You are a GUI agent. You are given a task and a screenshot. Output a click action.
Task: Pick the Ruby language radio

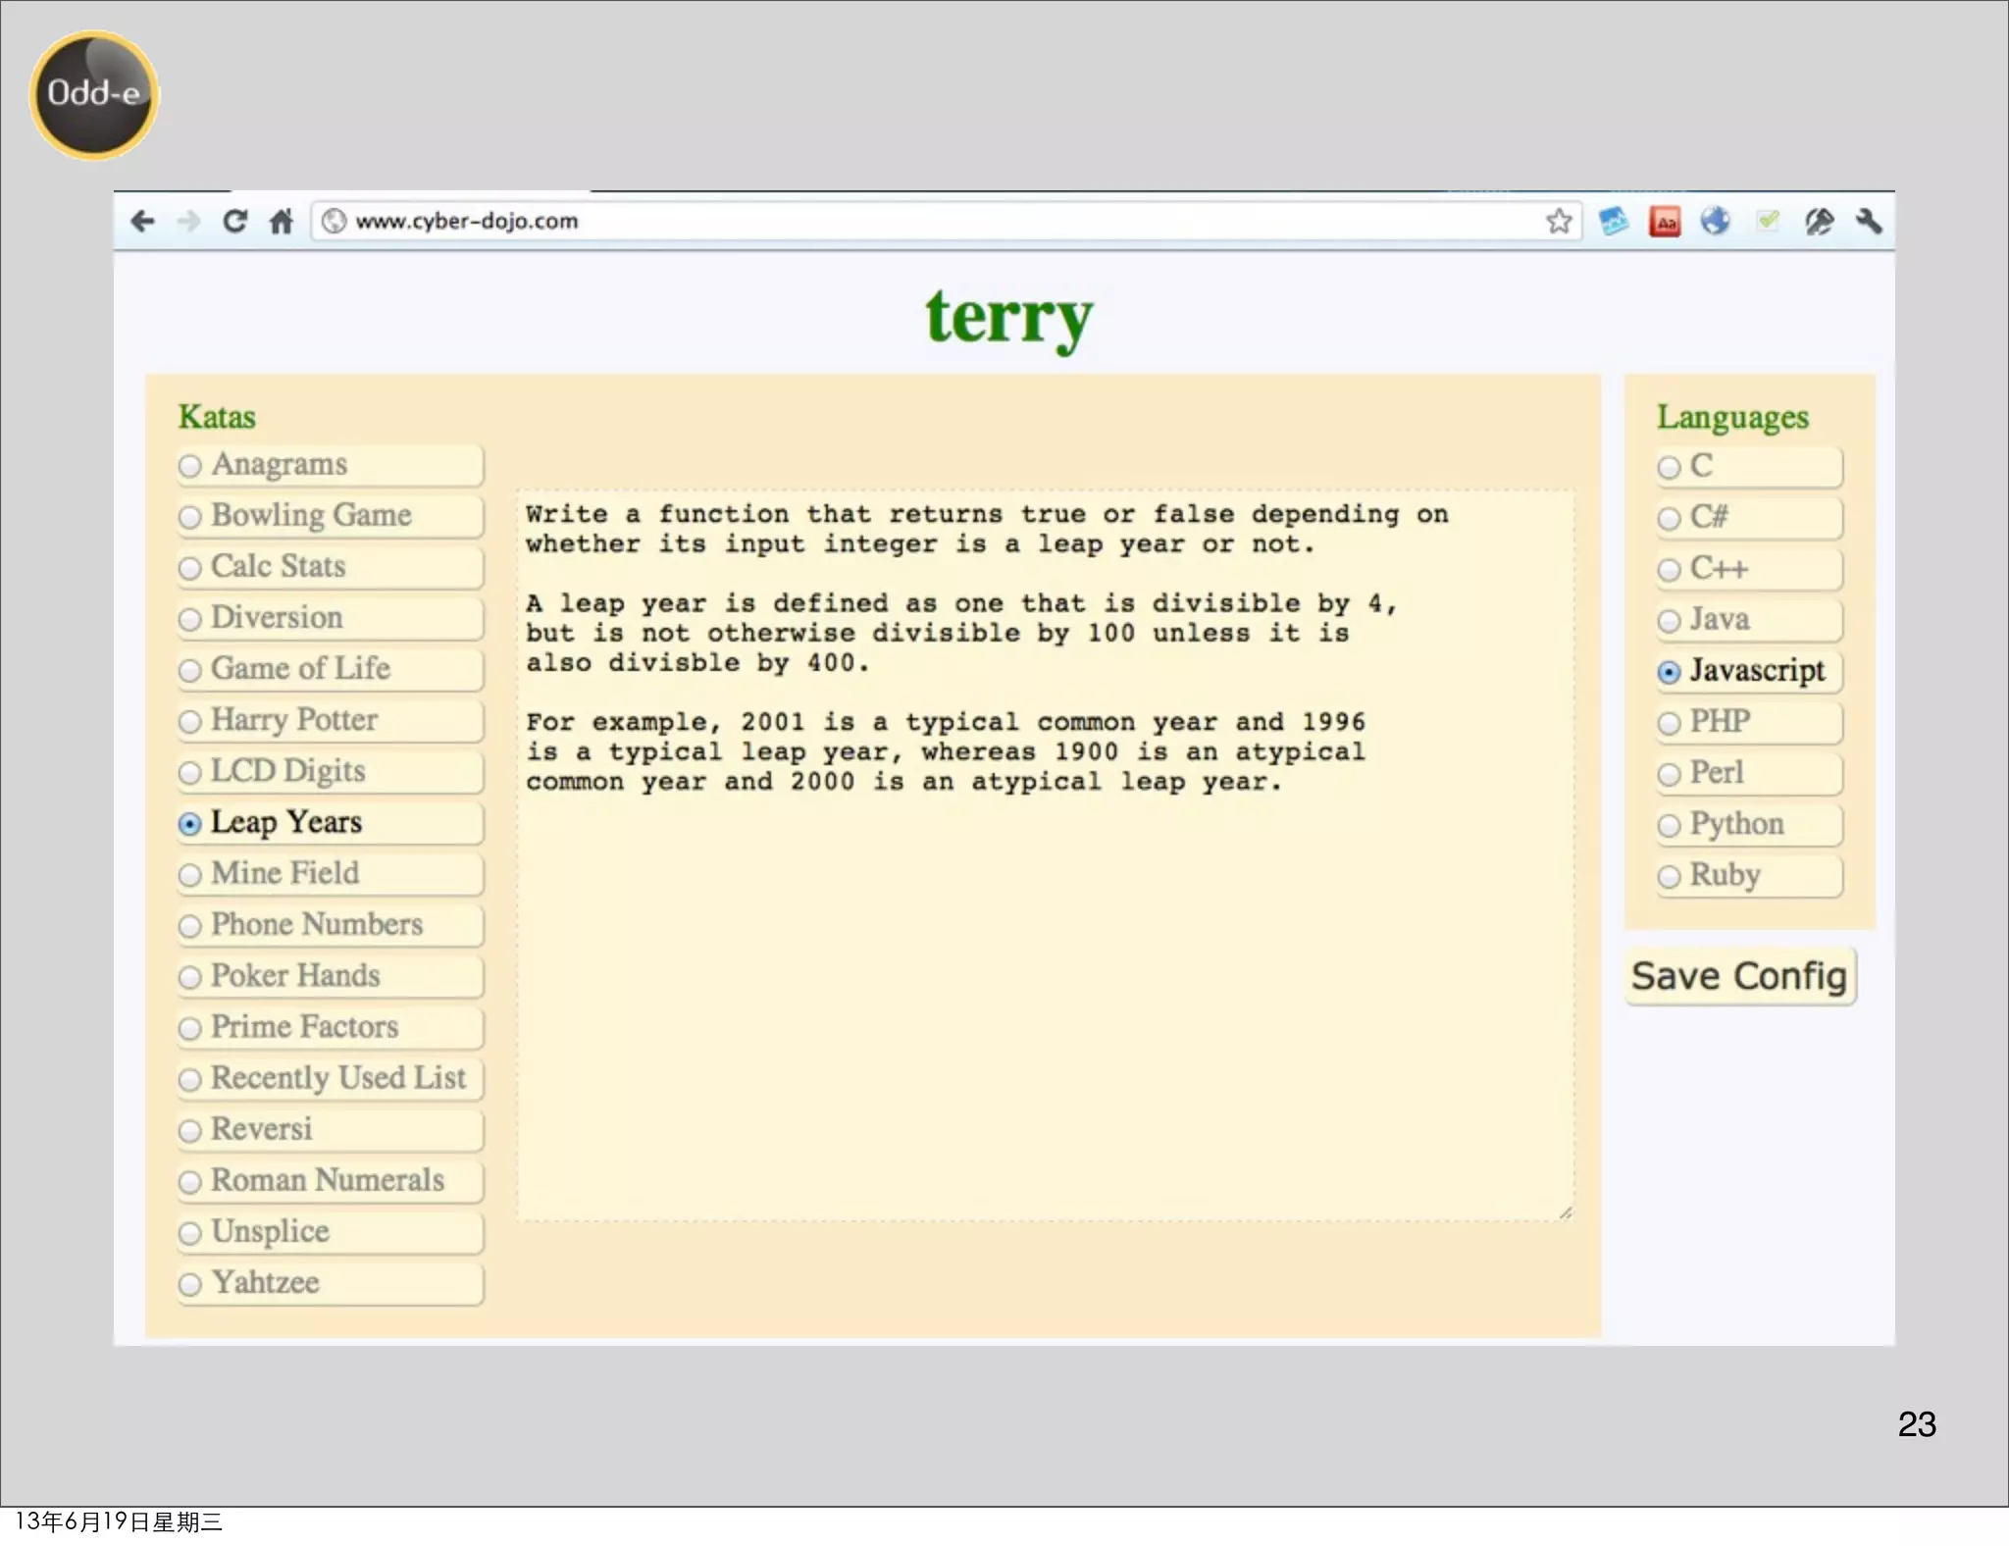click(1669, 876)
